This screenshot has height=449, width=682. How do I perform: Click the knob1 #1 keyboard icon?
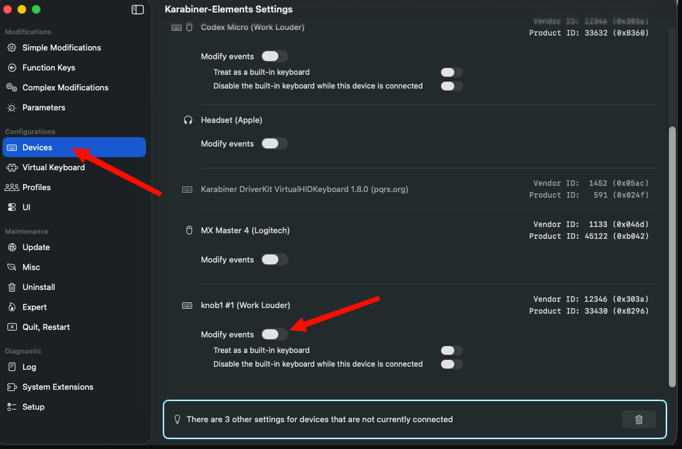[x=187, y=306]
